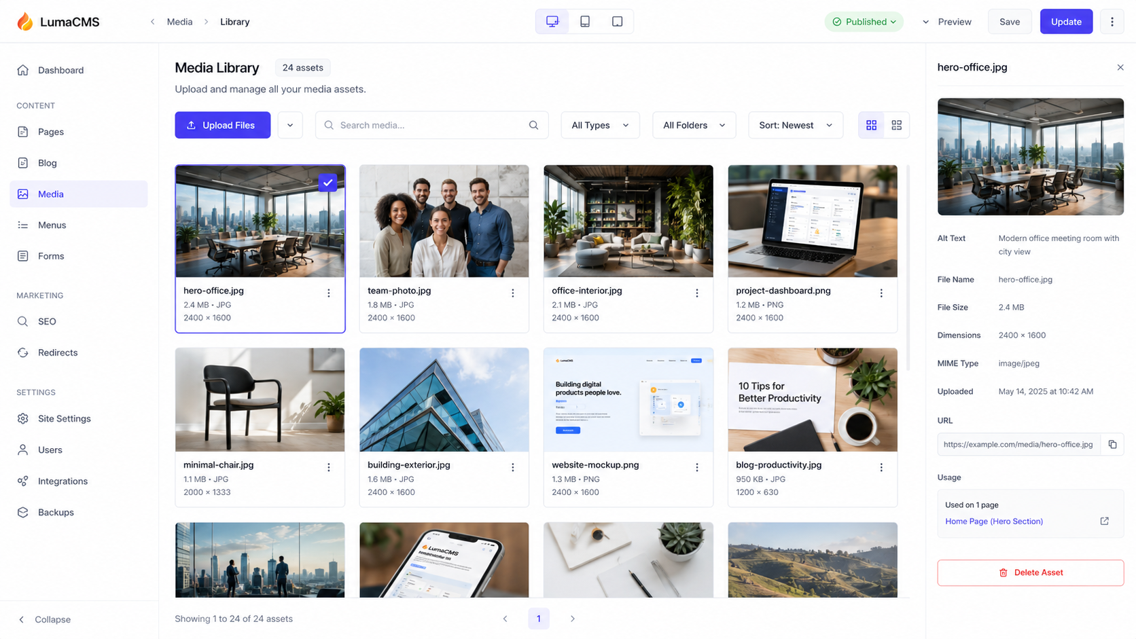The image size is (1136, 639).
Task: Open Dashboard in the sidebar
Action: 79,70
